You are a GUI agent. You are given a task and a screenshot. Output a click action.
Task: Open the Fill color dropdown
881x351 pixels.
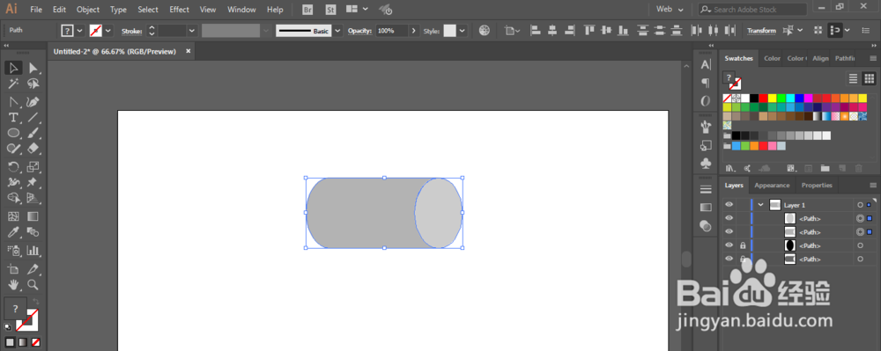tap(80, 31)
